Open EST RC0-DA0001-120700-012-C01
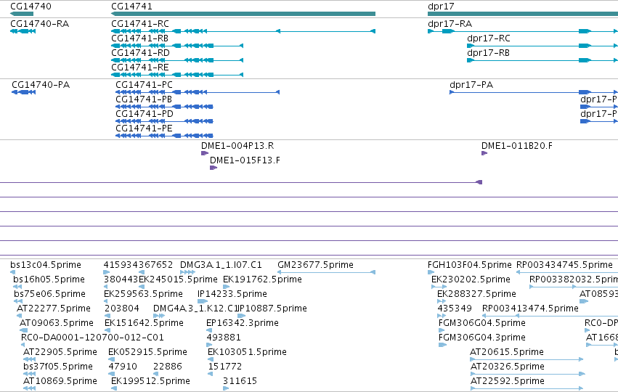 pos(92,338)
